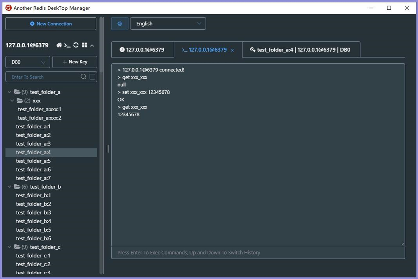The image size is (418, 279).
Task: Open the English language dropdown
Action: point(168,23)
